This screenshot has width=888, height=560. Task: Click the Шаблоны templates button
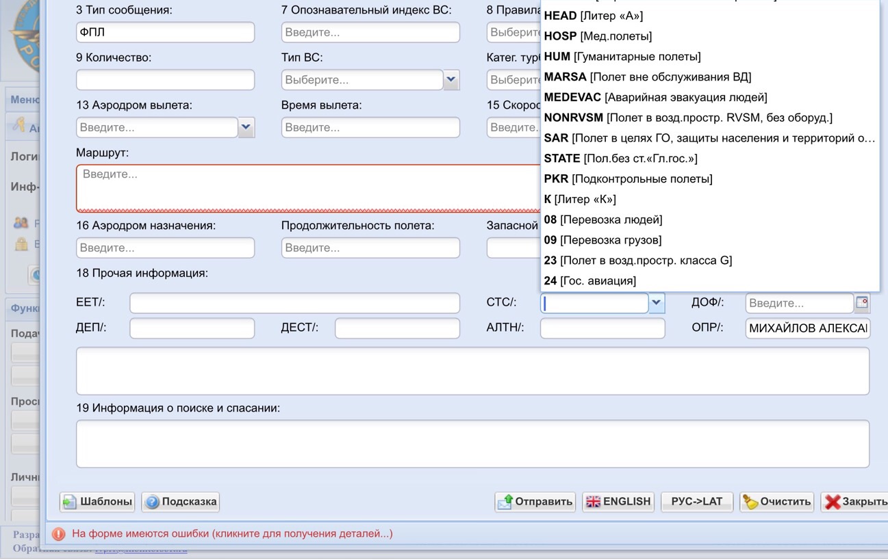click(x=97, y=502)
